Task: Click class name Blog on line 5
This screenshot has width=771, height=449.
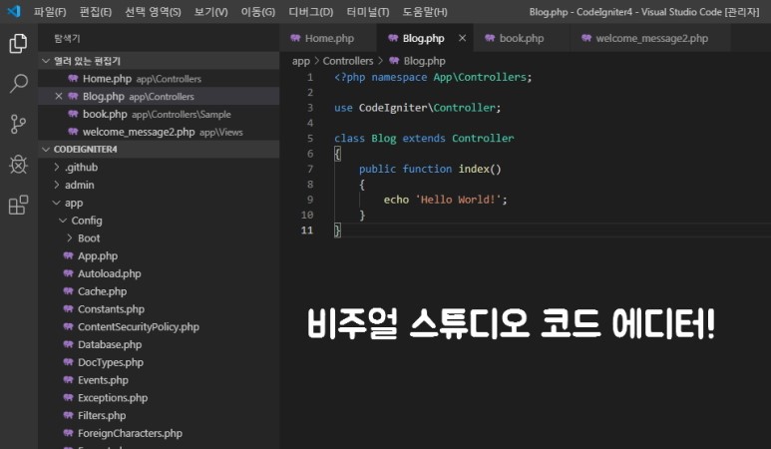Action: tap(384, 138)
